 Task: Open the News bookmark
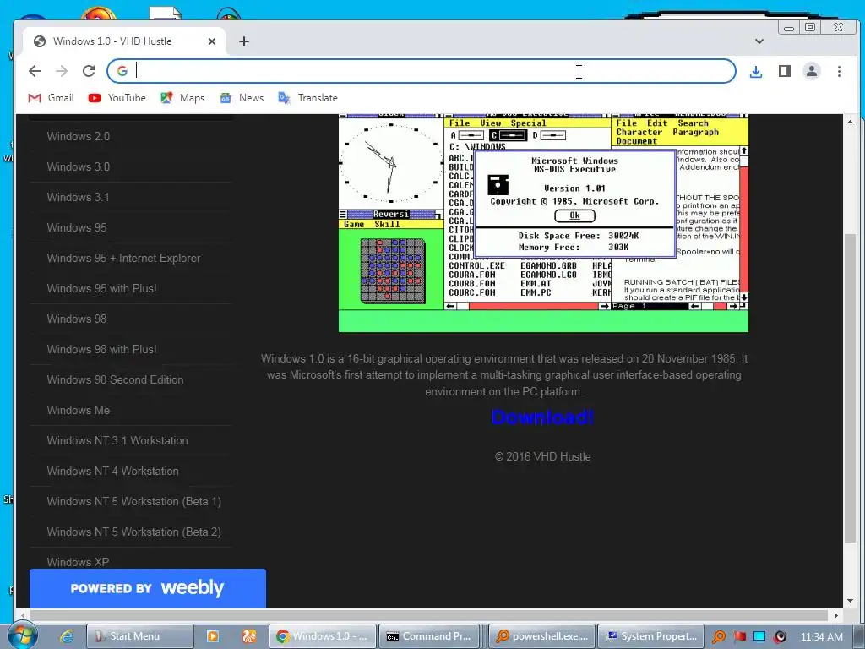point(242,98)
